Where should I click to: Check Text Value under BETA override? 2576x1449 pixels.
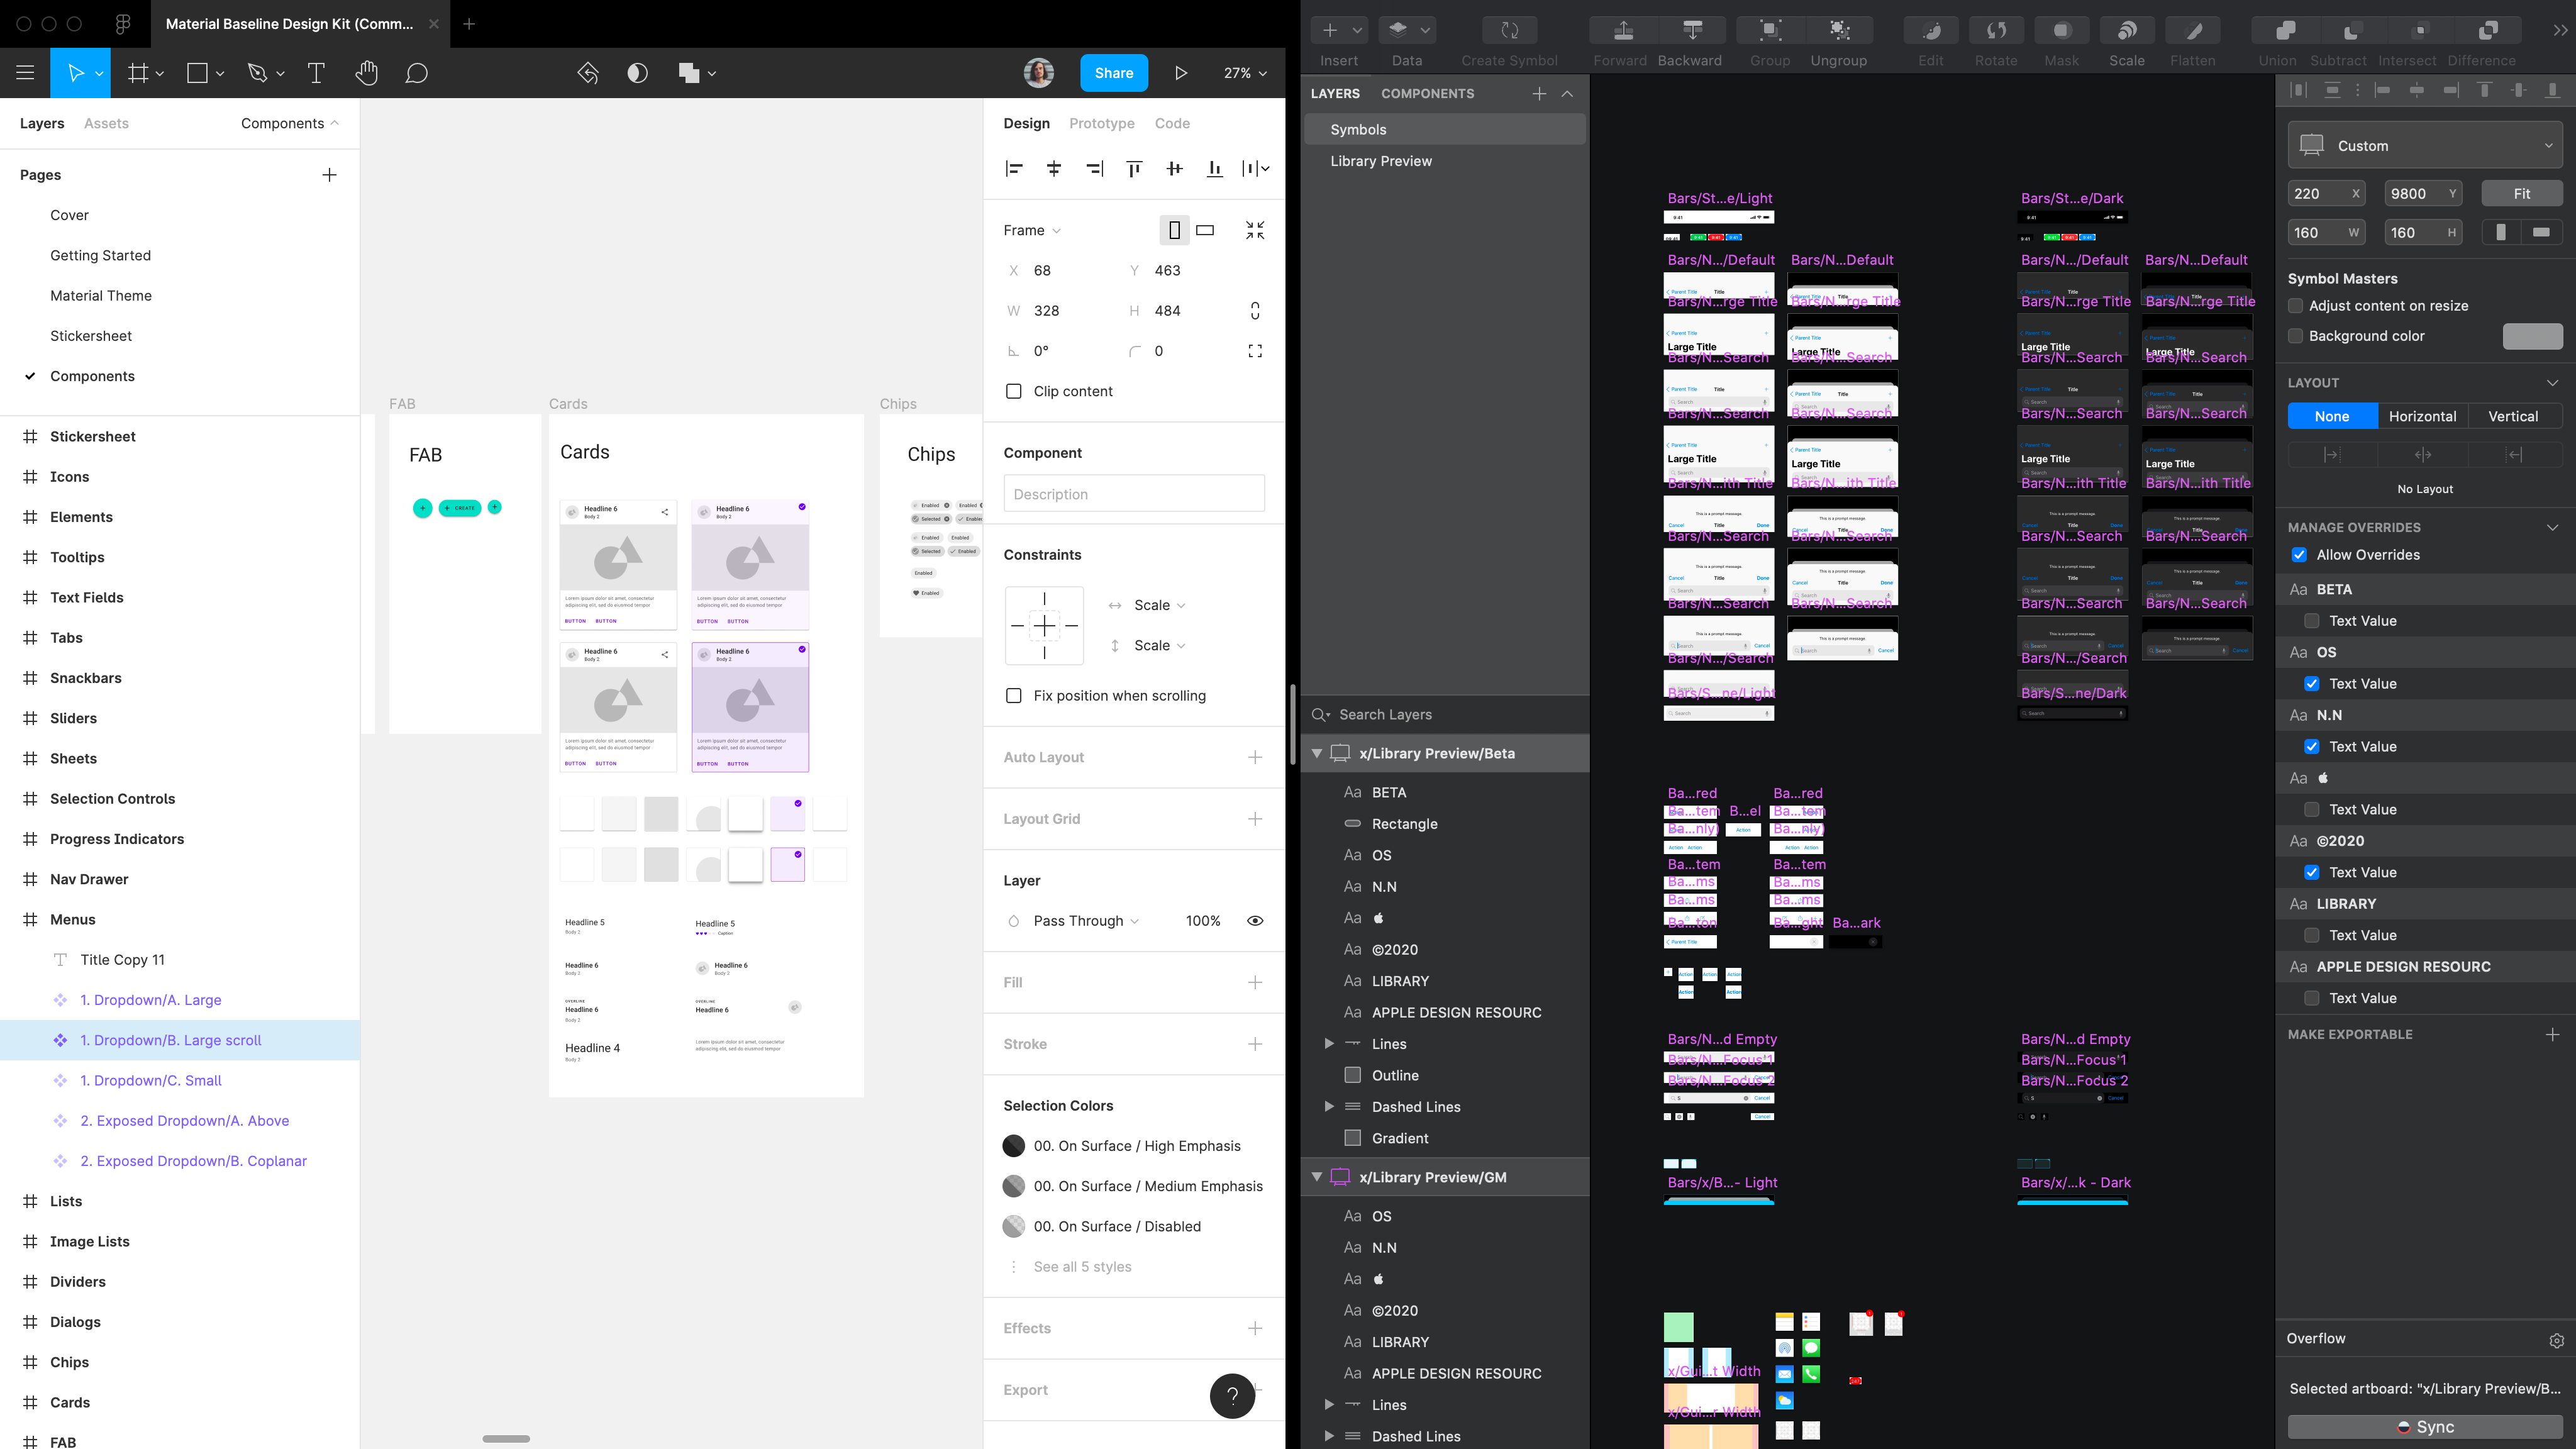pyautogui.click(x=2312, y=621)
